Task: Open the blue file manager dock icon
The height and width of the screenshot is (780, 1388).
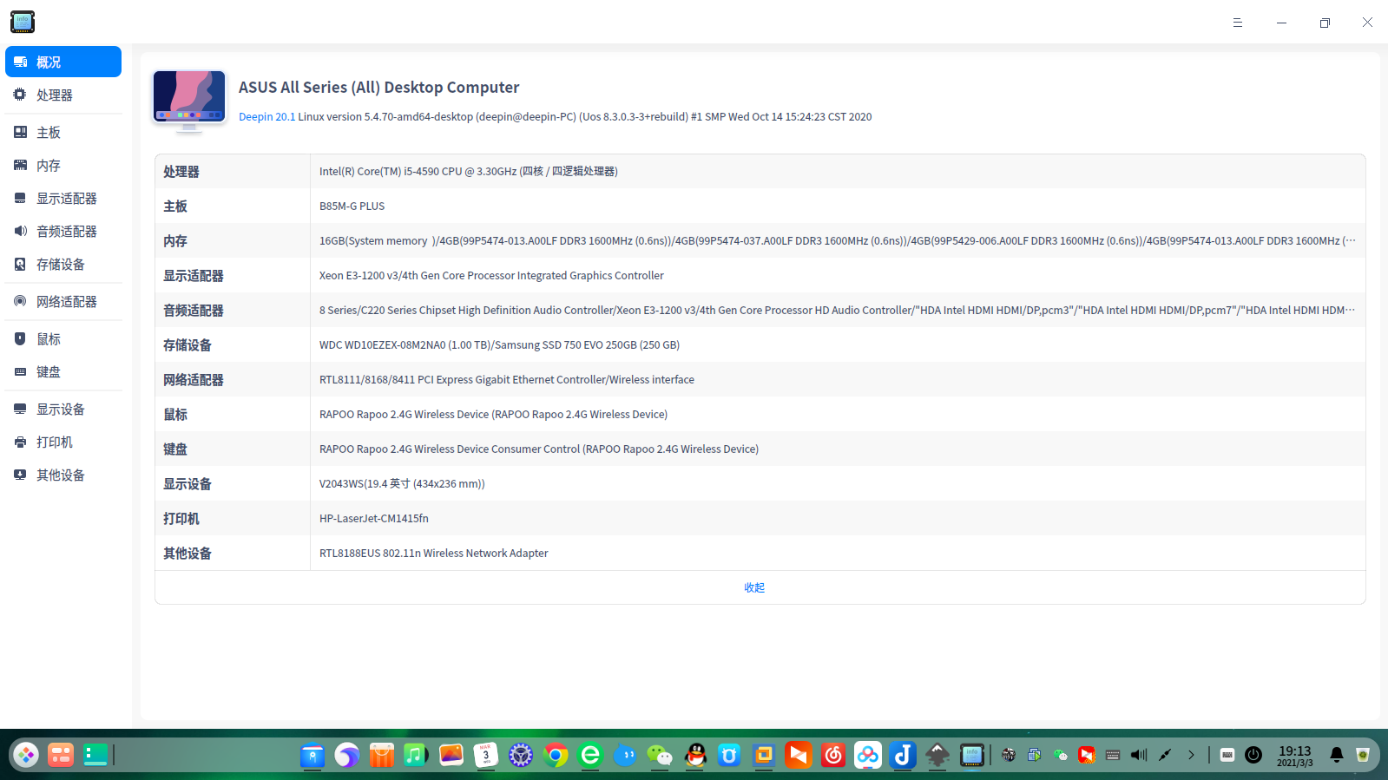Action: [312, 755]
